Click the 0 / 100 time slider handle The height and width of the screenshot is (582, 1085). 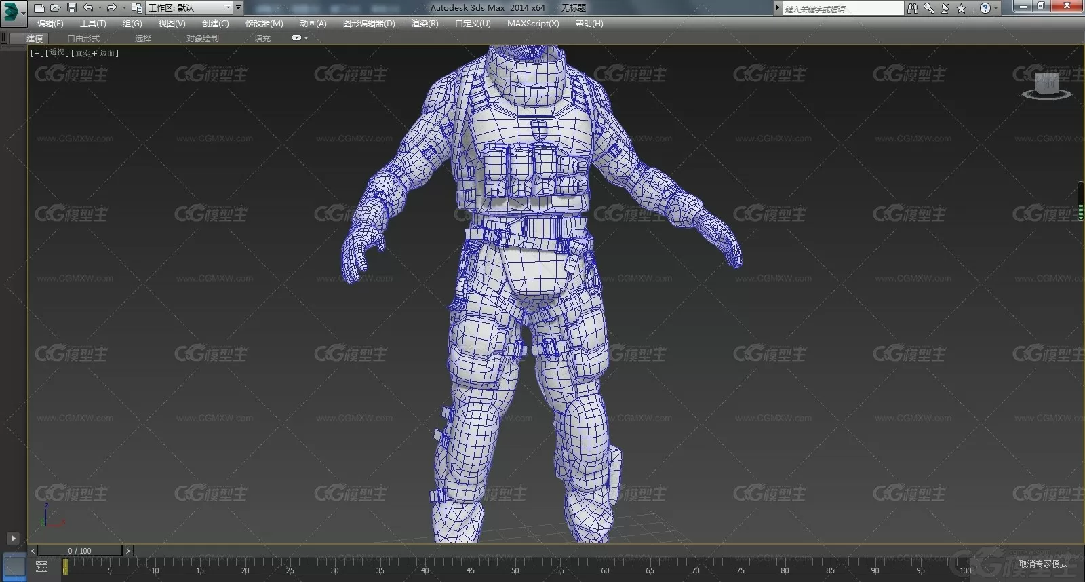(x=80, y=551)
